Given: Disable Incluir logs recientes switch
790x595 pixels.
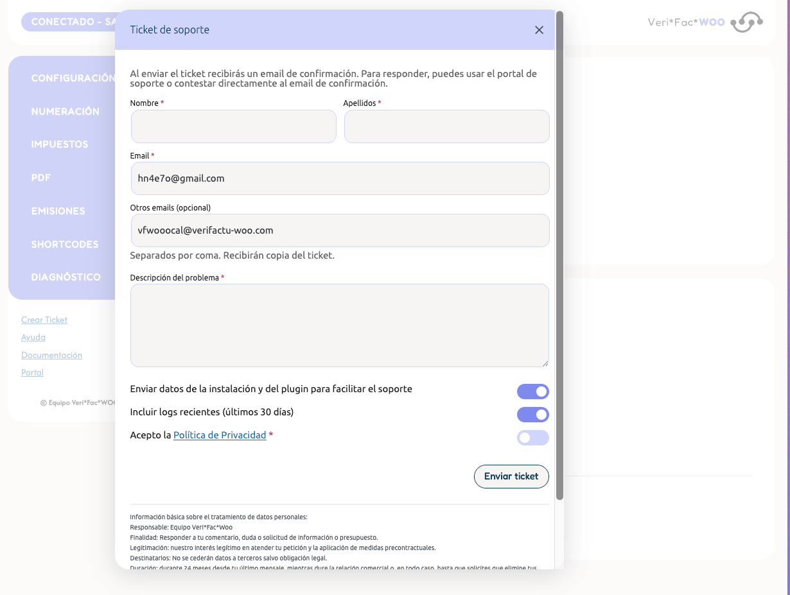Looking at the screenshot, I should [533, 415].
